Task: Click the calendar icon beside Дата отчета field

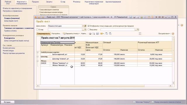Action: 85,26
